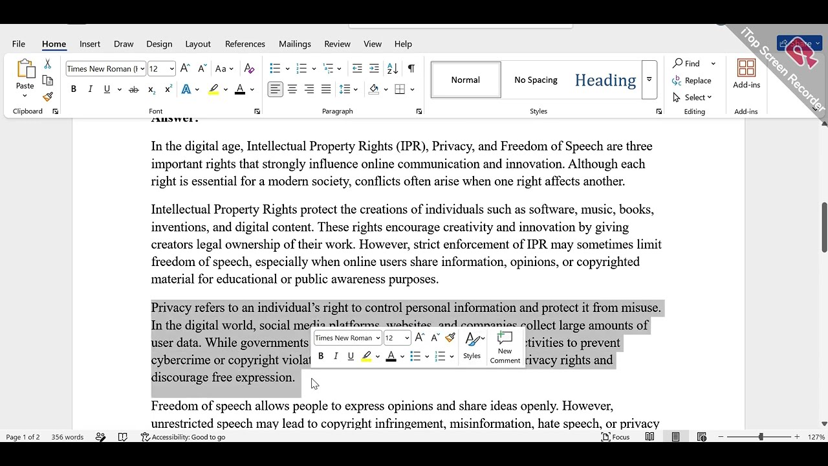Viewport: 828px width, 466px height.
Task: Zoom out with the minus button
Action: click(x=721, y=437)
